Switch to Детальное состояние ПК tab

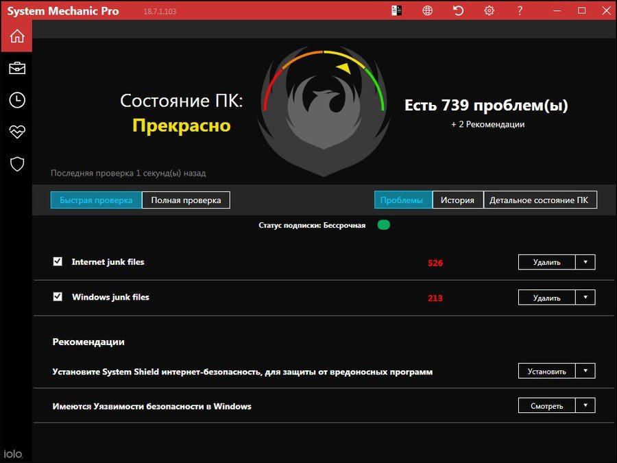coord(540,200)
